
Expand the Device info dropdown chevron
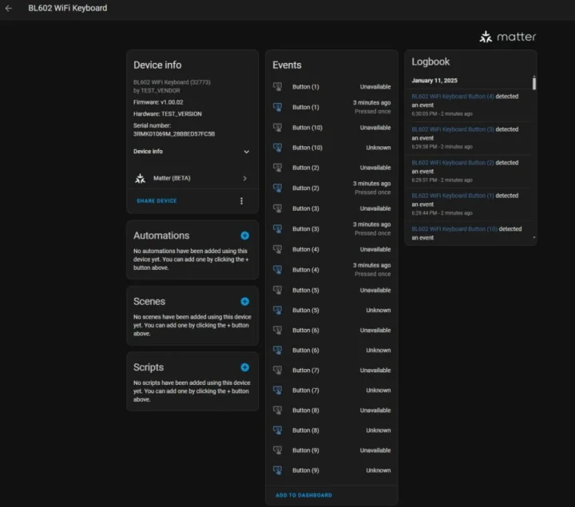(x=246, y=152)
